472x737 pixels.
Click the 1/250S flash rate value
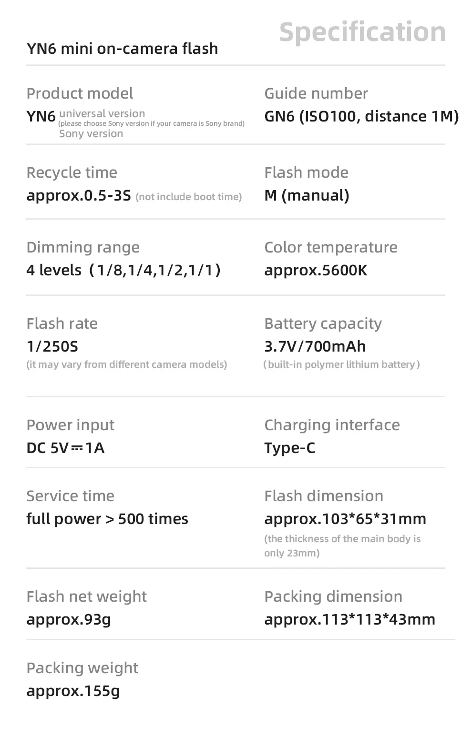point(52,346)
